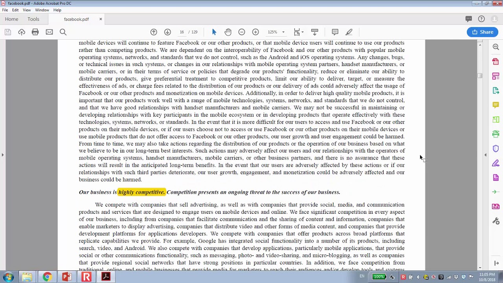Click the highlighted text "highly competitive."
Image resolution: width=503 pixels, height=283 pixels.
tap(141, 192)
